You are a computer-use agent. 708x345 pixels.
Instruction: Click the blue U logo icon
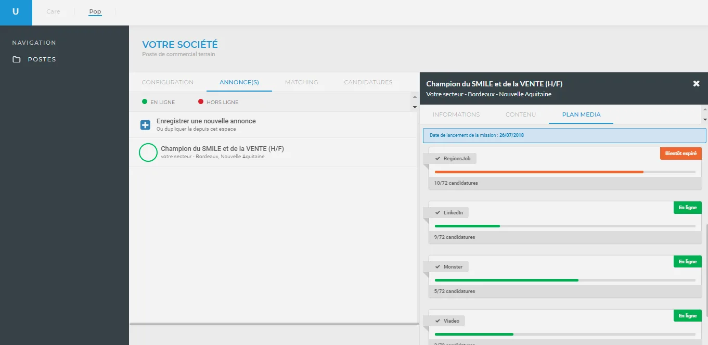(x=16, y=12)
